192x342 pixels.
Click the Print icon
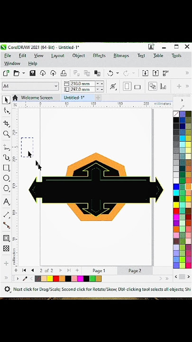pos(64,73)
